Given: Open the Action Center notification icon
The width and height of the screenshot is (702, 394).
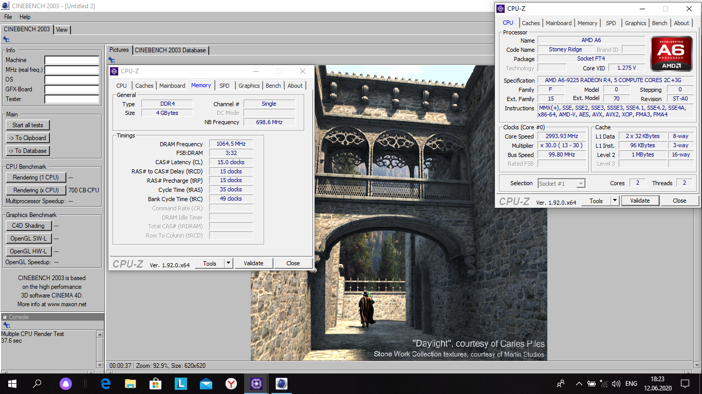Looking at the screenshot, I should pyautogui.click(x=685, y=384).
